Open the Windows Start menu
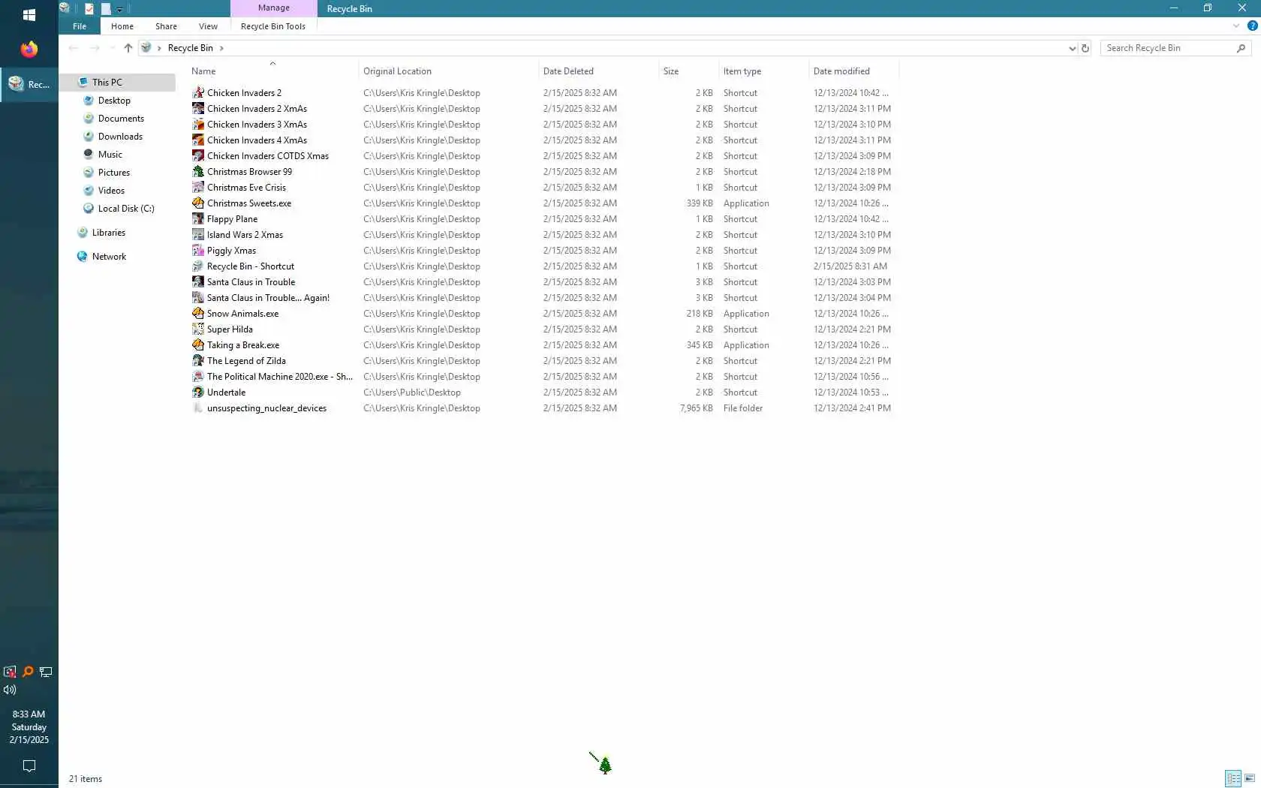 click(x=29, y=15)
